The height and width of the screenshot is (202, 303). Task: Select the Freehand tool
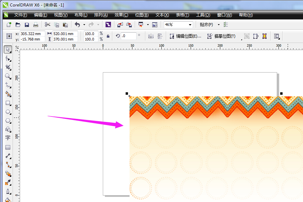(8, 85)
